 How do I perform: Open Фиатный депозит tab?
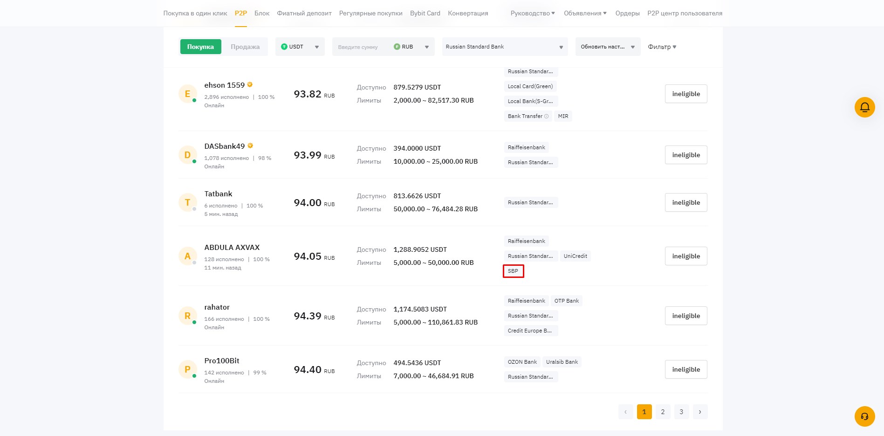pyautogui.click(x=304, y=13)
